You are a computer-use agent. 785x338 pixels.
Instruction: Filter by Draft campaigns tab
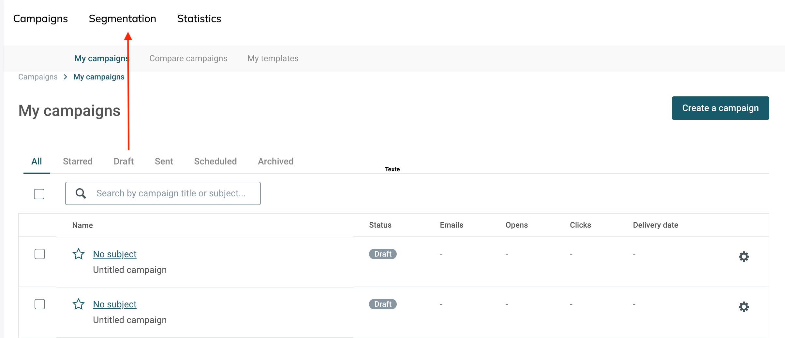tap(124, 161)
